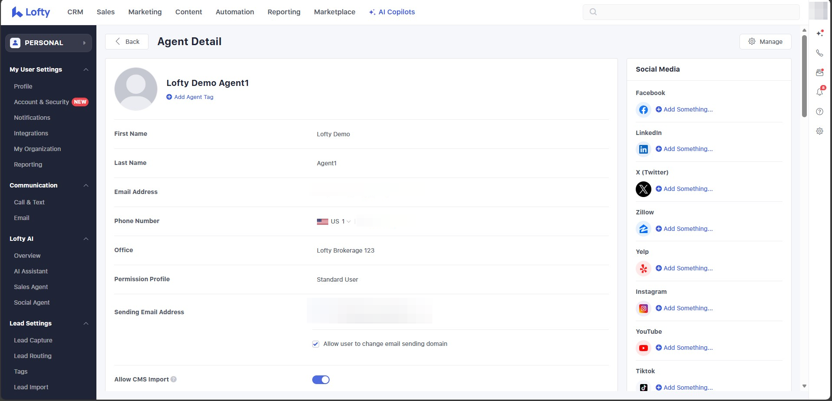Go Back from Agent Detail
The height and width of the screenshot is (401, 832).
127,42
